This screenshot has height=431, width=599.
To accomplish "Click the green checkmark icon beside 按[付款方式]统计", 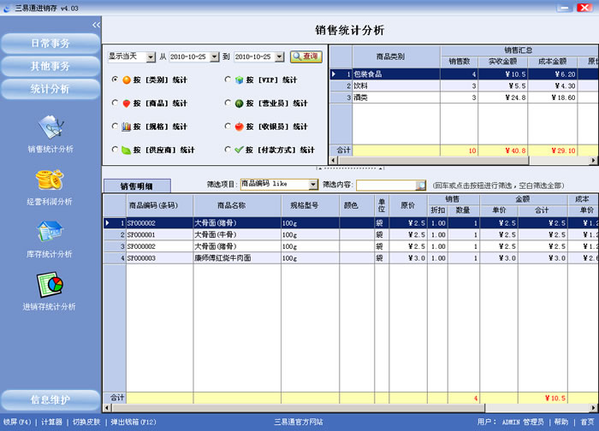I will pyautogui.click(x=239, y=150).
